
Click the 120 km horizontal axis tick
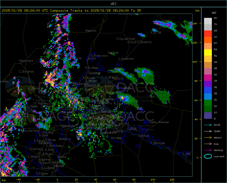(172, 179)
